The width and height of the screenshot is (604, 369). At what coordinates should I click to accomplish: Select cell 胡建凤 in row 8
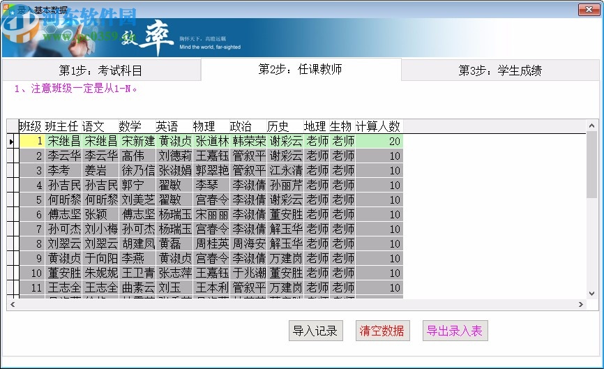coord(137,244)
